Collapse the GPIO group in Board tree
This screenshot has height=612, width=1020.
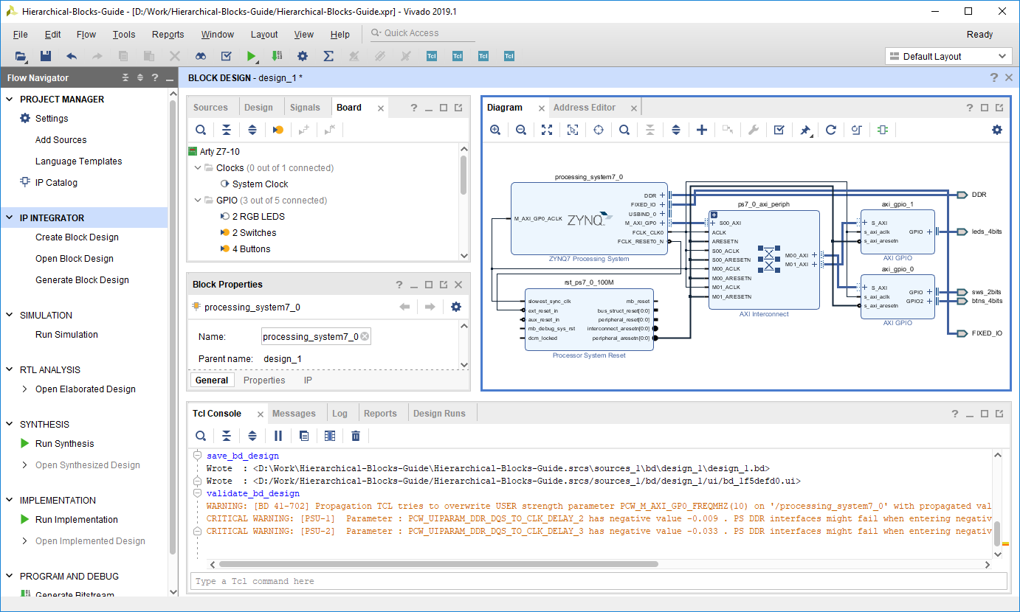(198, 201)
